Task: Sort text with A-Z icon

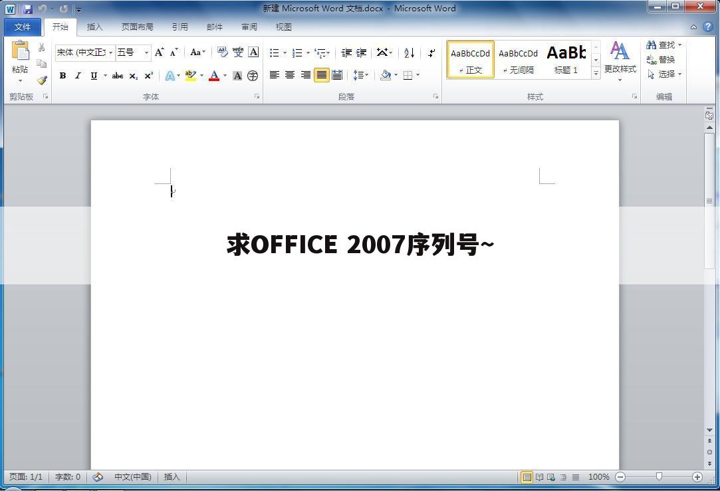Action: (x=409, y=52)
